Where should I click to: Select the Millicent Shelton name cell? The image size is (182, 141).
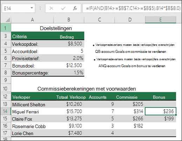pyautogui.click(x=32, y=104)
